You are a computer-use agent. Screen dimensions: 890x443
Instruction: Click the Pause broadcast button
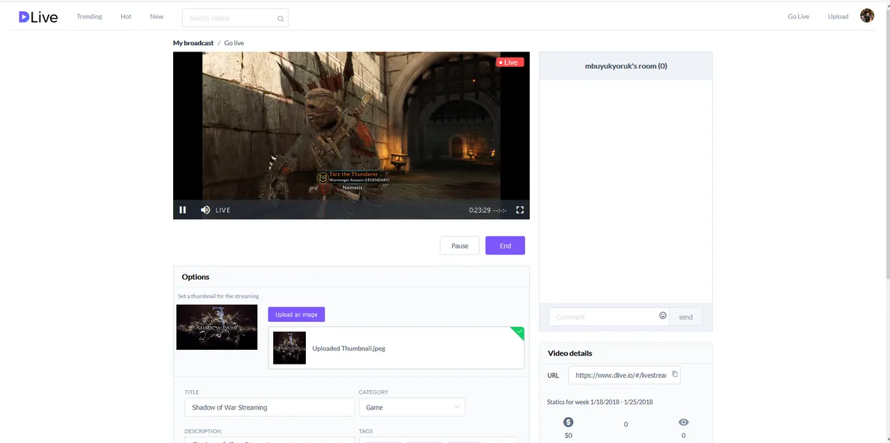pyautogui.click(x=460, y=245)
